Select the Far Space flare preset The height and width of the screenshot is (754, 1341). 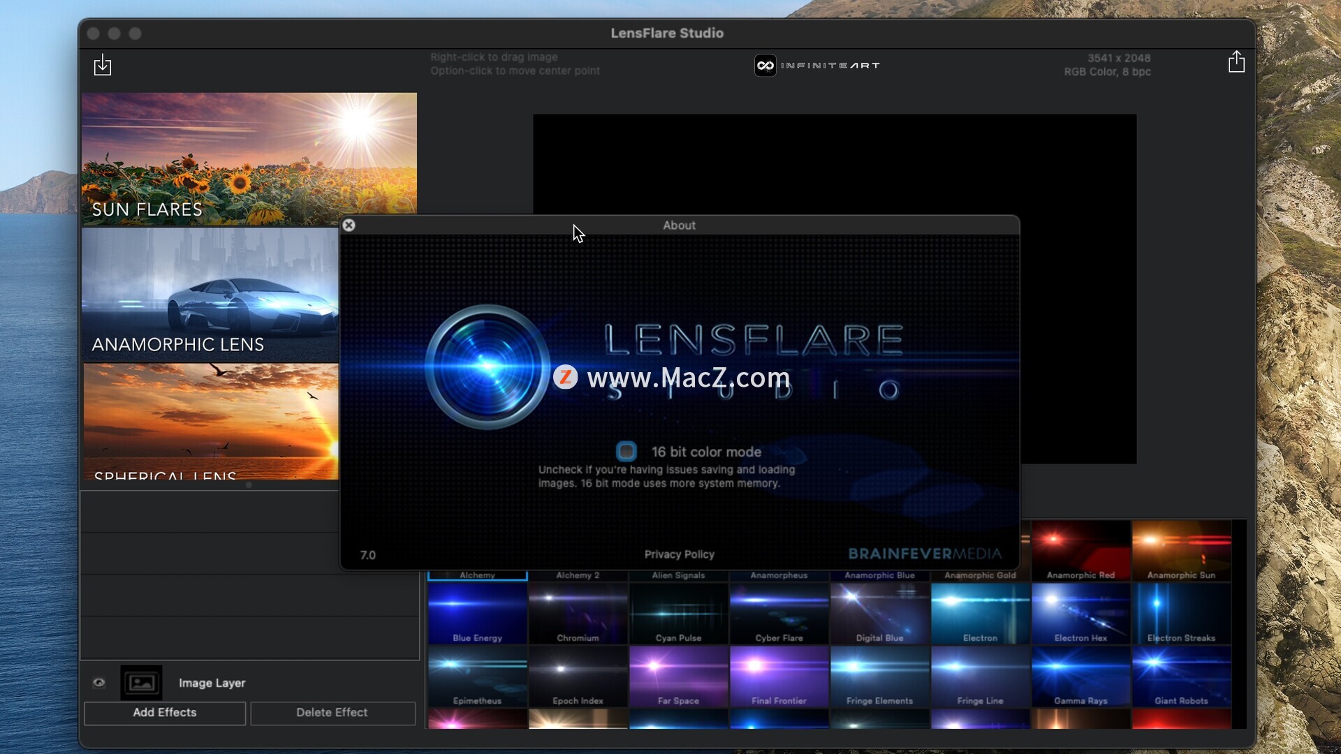click(679, 677)
